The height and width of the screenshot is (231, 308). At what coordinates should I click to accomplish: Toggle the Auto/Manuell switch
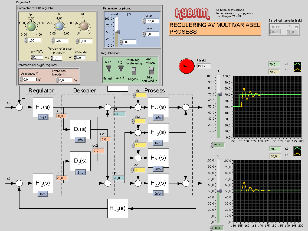click(x=108, y=69)
